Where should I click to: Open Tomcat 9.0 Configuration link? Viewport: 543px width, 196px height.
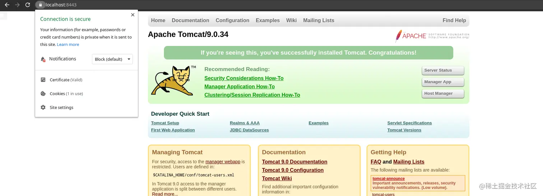click(293, 170)
